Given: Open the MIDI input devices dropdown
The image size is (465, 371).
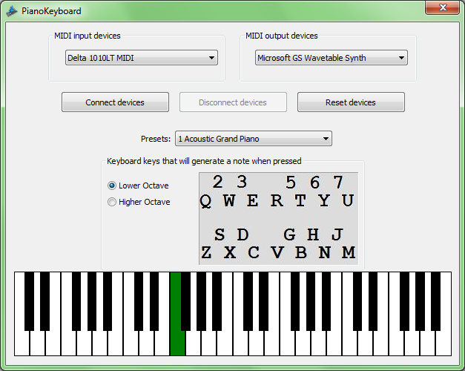Looking at the screenshot, I should [140, 58].
